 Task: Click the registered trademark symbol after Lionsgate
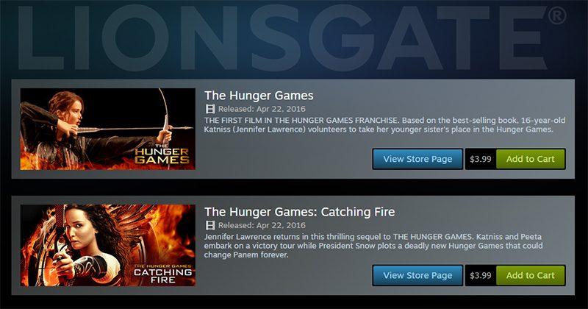pos(556,15)
